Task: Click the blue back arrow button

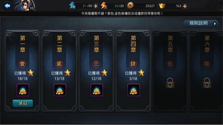Action: (7, 6)
